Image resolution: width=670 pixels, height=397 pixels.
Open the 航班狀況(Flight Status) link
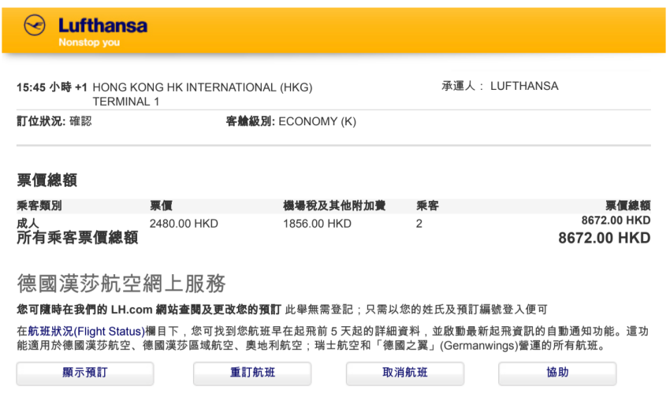tap(87, 332)
